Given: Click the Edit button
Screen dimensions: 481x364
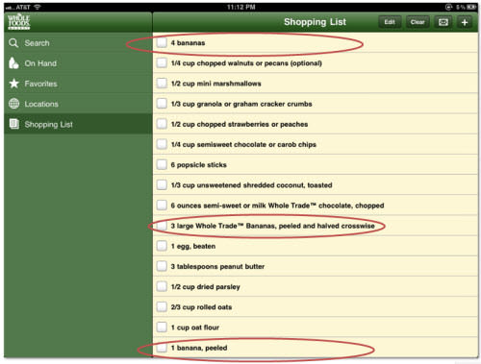Looking at the screenshot, I should coord(390,22).
